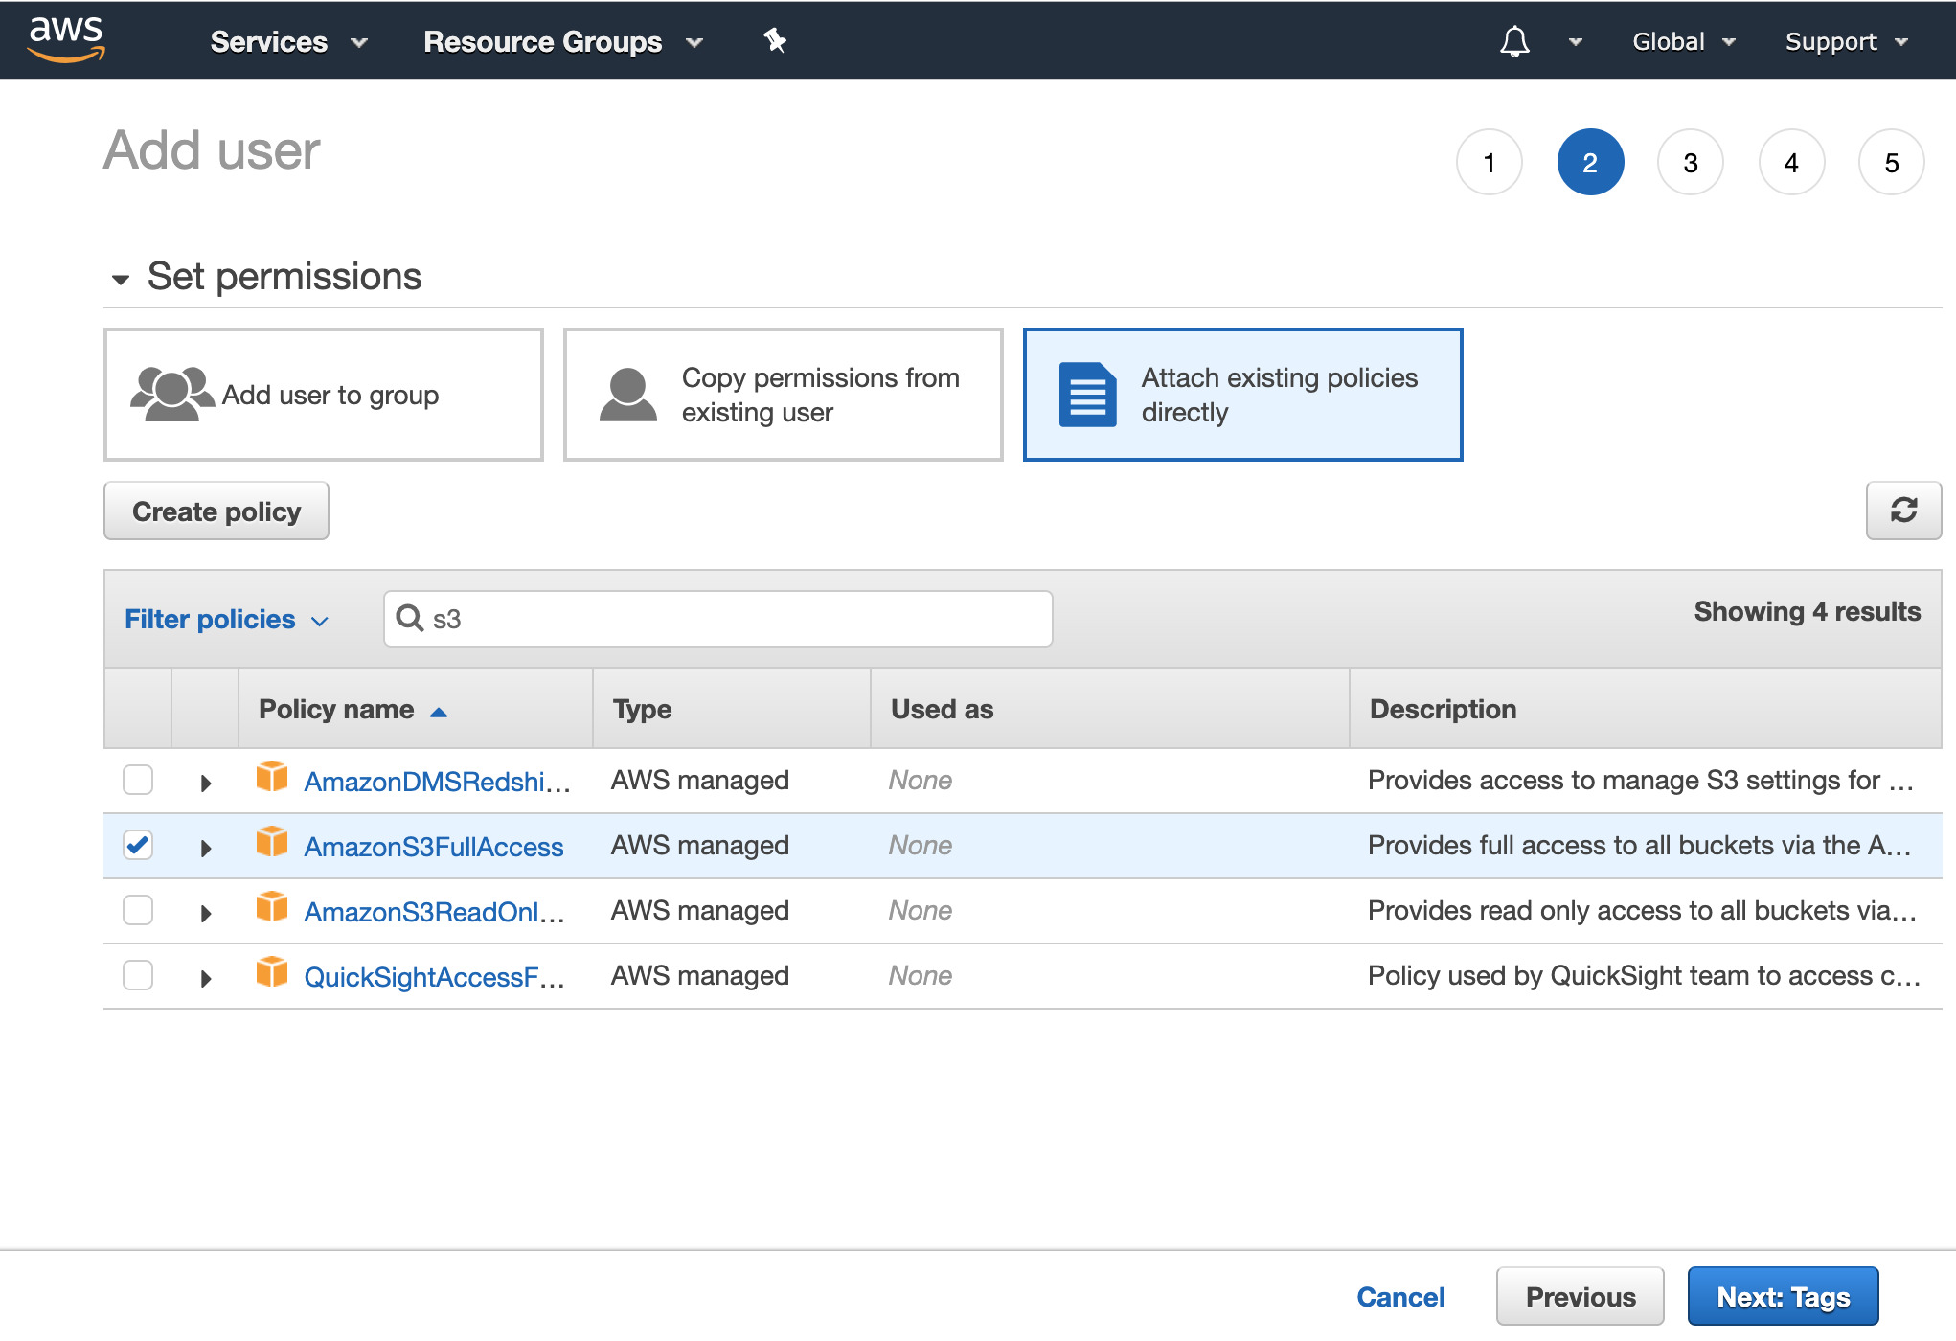Uncheck the AmazonS3FullAccess policy checkbox
Image resolution: width=1956 pixels, height=1341 pixels.
pos(138,845)
